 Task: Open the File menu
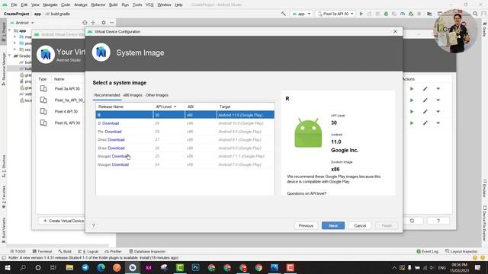coord(14,5)
